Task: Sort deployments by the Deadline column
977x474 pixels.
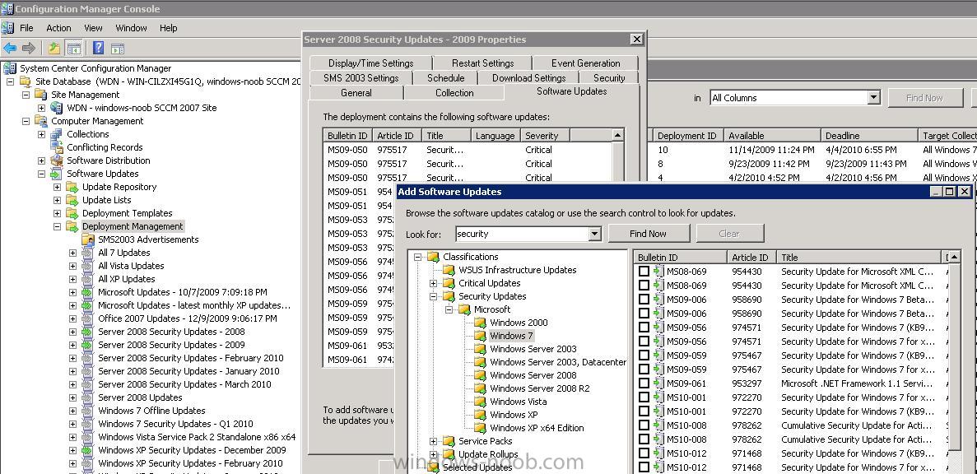Action: (x=868, y=136)
